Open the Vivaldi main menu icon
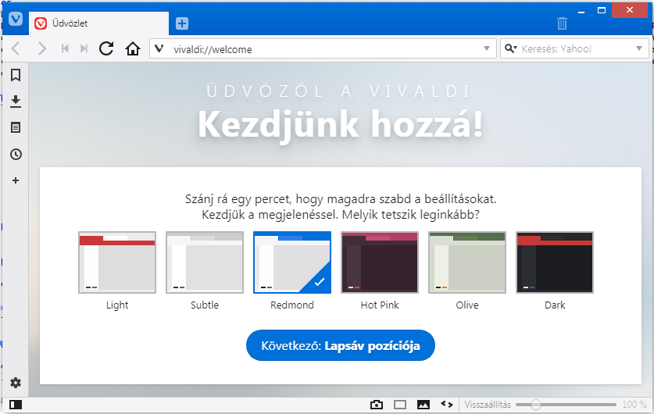The image size is (654, 414). tap(16, 19)
